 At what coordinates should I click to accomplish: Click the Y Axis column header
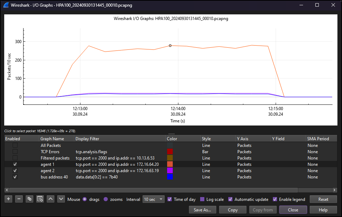[x=254, y=138]
